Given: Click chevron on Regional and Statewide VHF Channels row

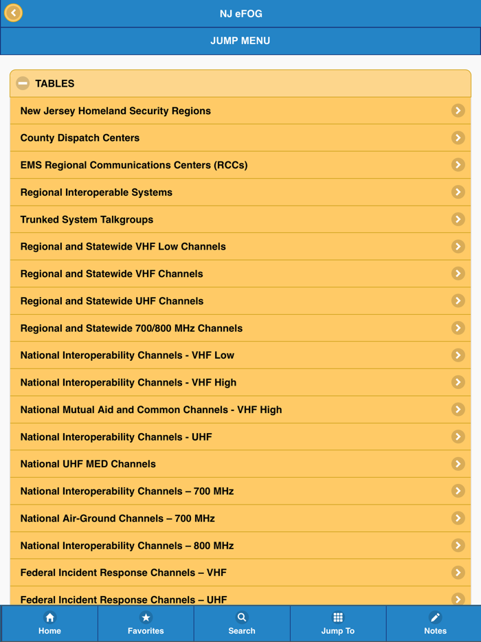Looking at the screenshot, I should [458, 274].
